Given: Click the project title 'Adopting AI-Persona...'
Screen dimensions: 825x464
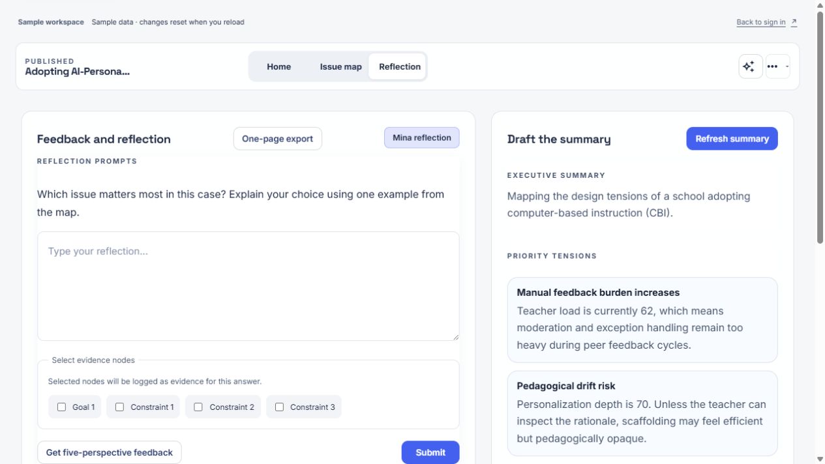Looking at the screenshot, I should (x=78, y=72).
